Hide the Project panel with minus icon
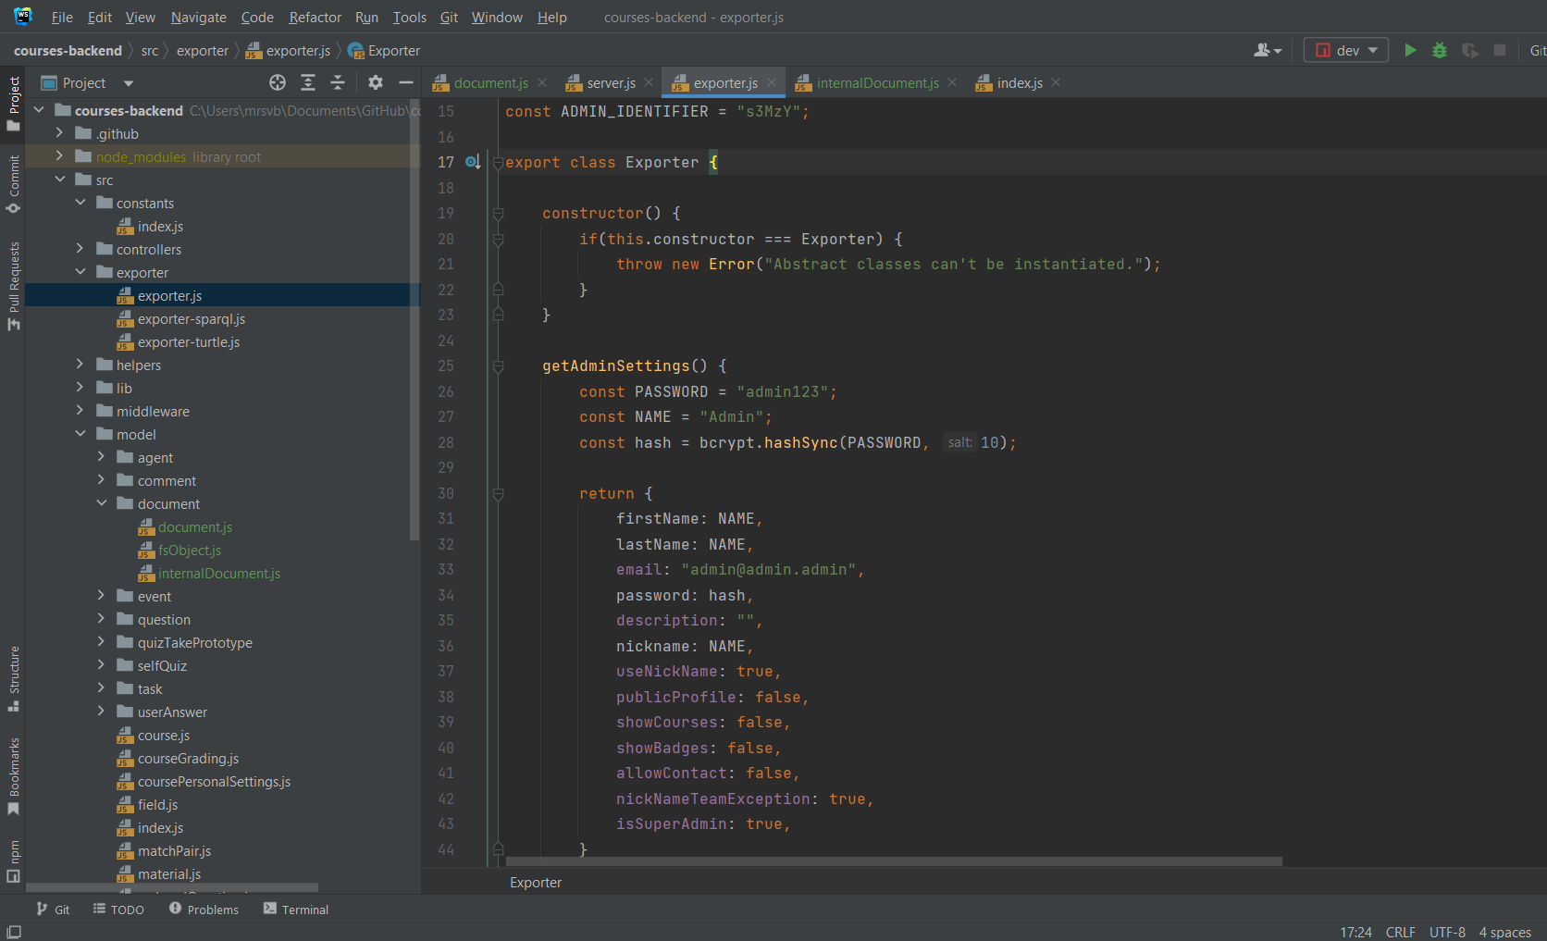 pyautogui.click(x=405, y=83)
